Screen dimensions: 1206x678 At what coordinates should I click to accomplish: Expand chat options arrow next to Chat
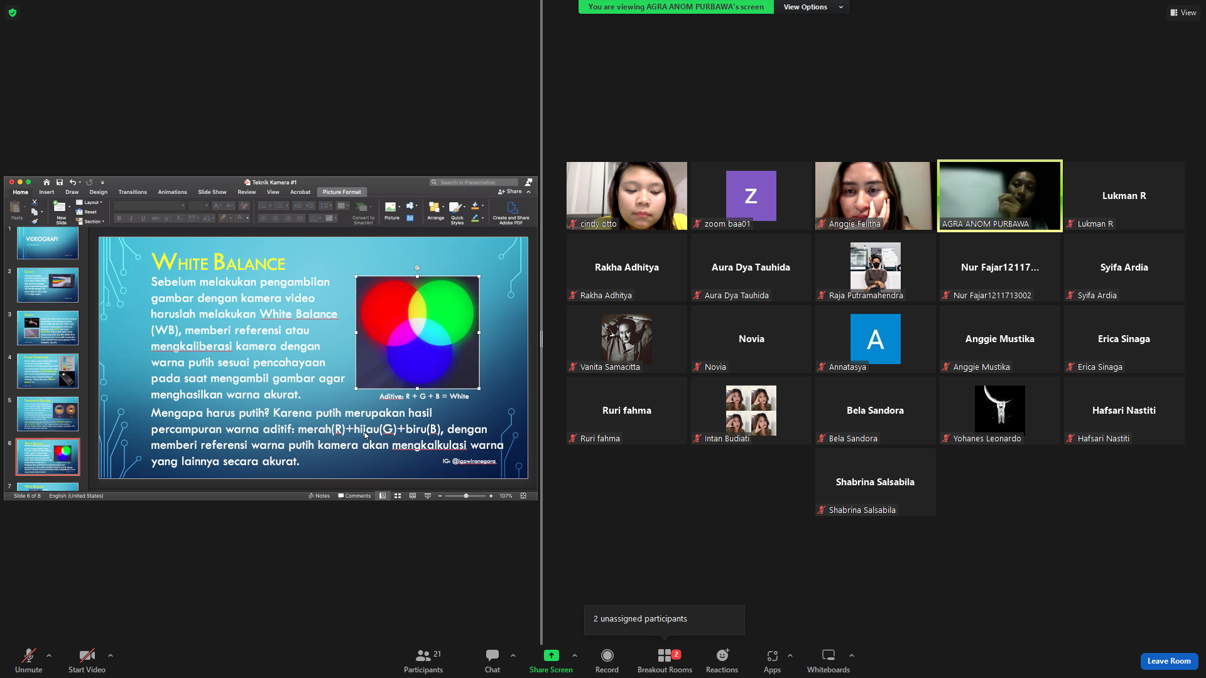[x=513, y=655]
